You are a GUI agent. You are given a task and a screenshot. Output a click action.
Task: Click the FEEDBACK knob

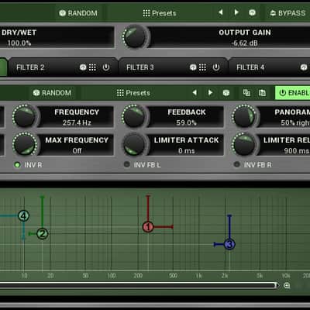pyautogui.click(x=134, y=116)
